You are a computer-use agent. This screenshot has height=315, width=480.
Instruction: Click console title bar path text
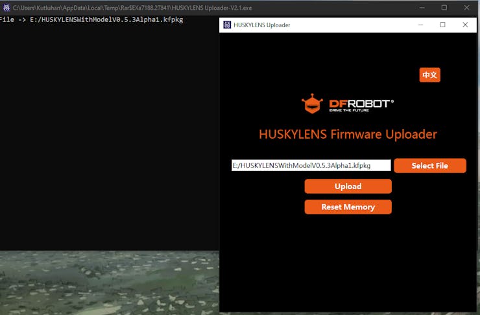pos(132,8)
